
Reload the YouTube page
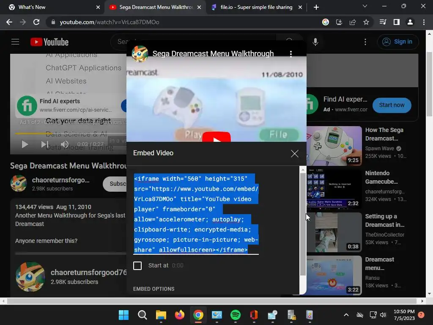pyautogui.click(x=36, y=22)
